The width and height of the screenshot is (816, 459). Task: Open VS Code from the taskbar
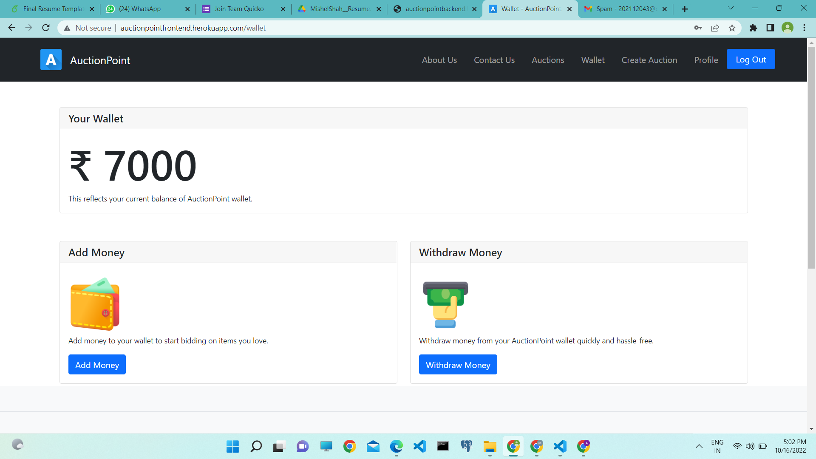point(419,446)
